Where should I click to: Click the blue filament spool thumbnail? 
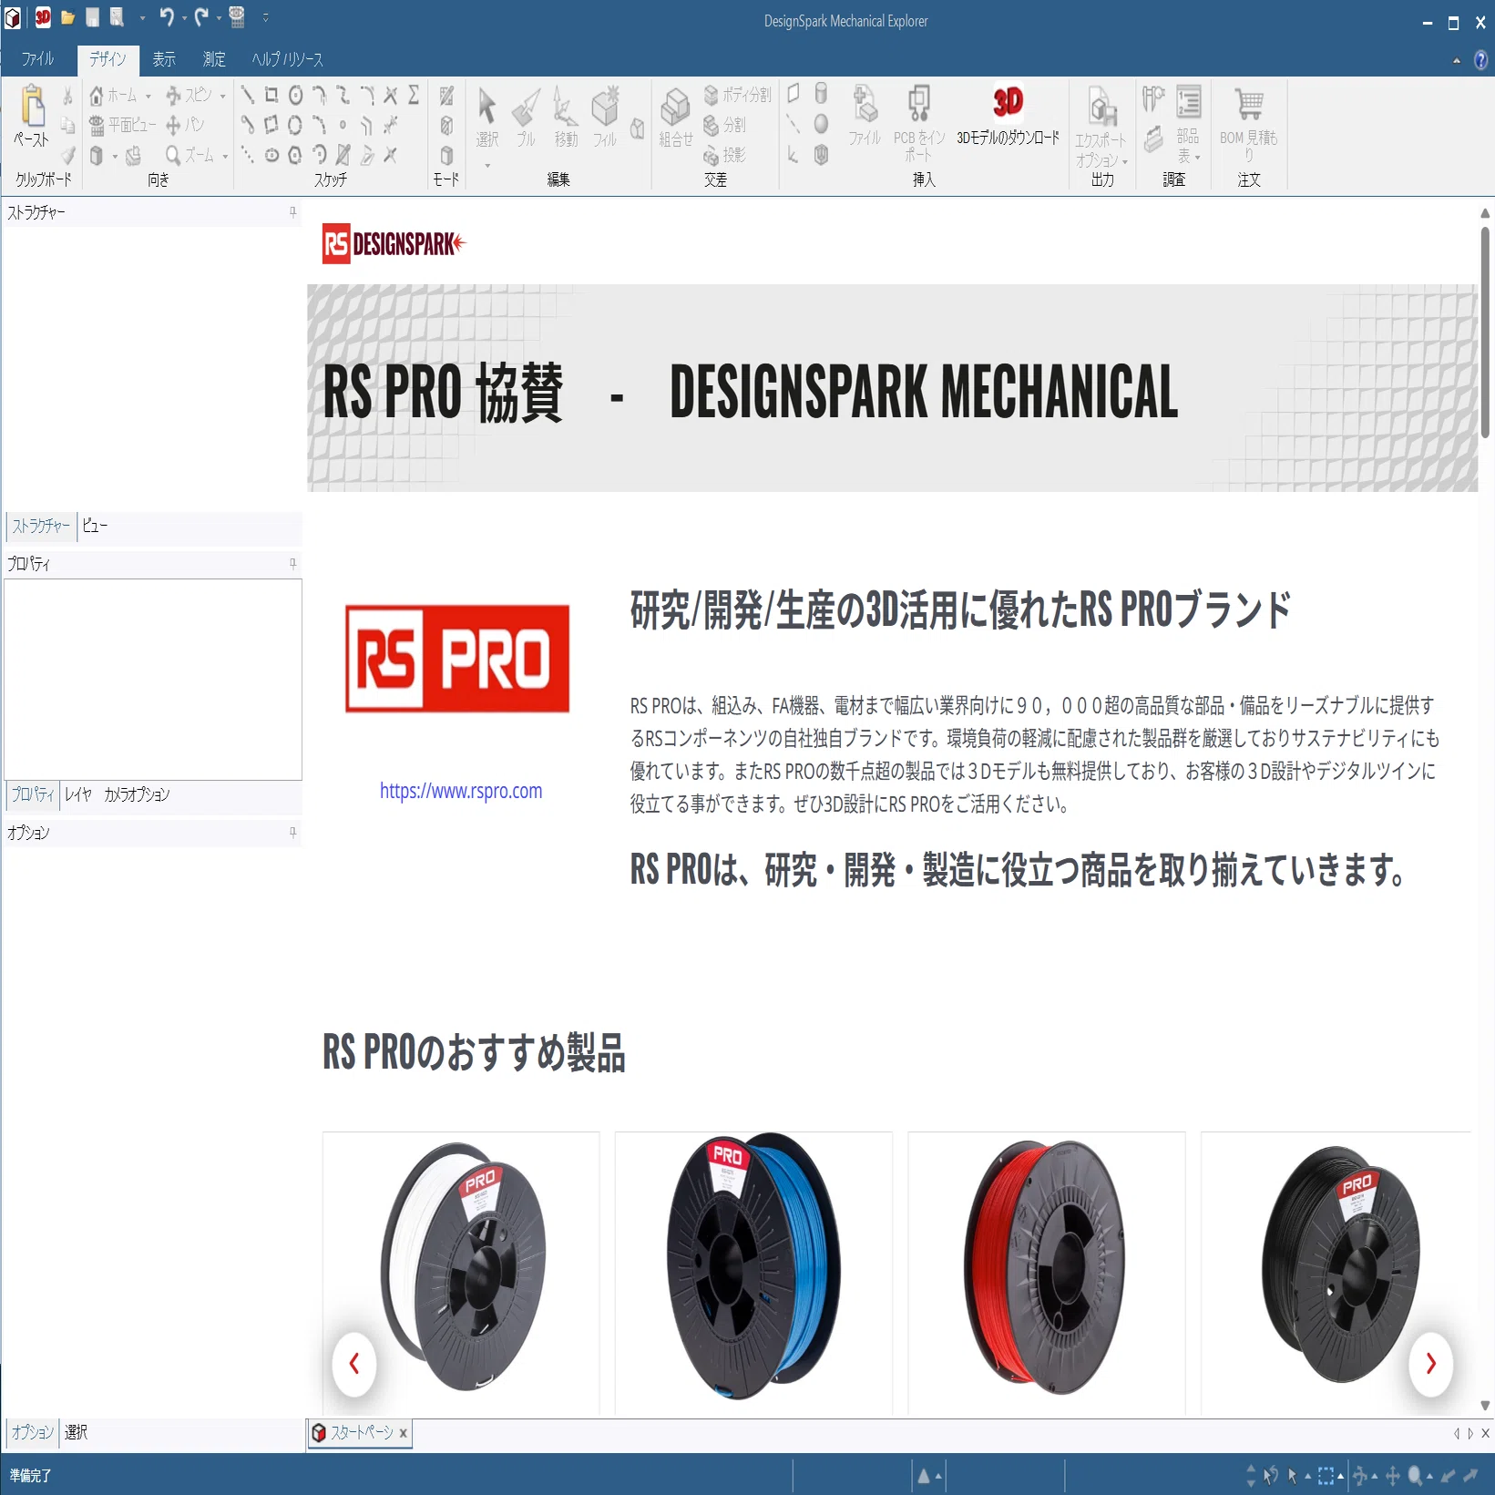(x=753, y=1266)
